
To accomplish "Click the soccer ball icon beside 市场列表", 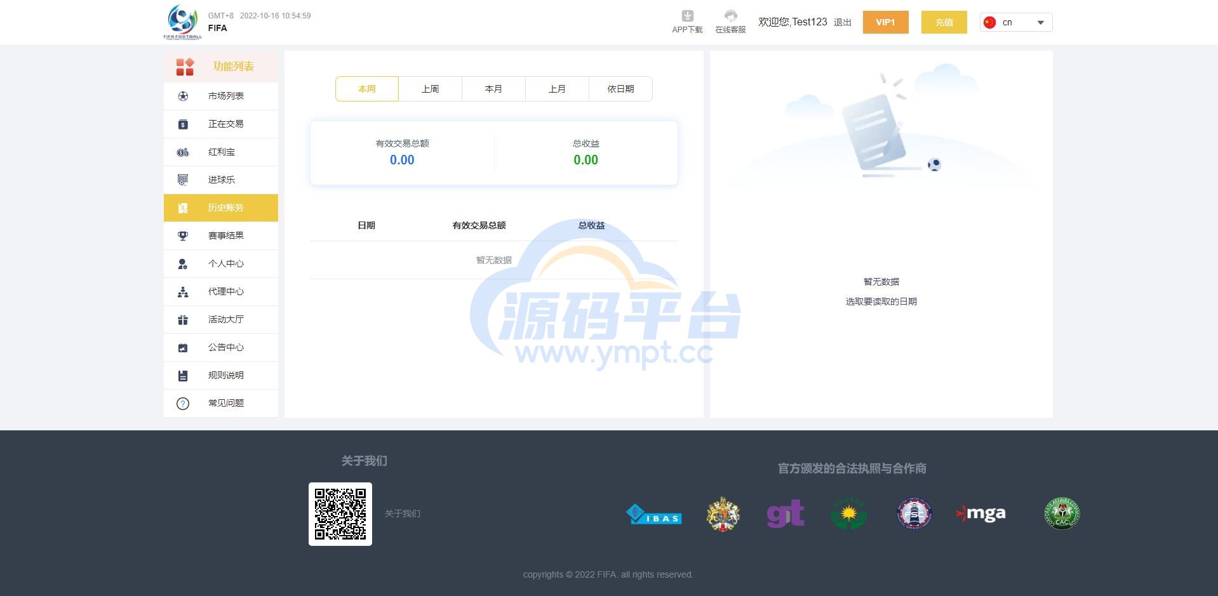I will pyautogui.click(x=183, y=96).
